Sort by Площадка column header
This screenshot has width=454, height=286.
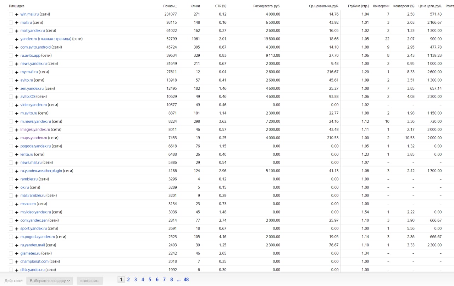(17, 6)
